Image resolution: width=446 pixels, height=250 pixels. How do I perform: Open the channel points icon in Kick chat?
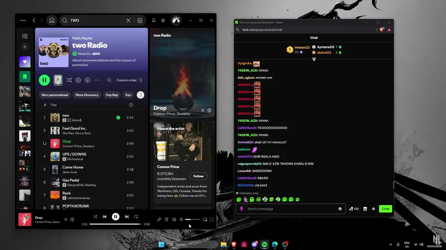coord(354,209)
